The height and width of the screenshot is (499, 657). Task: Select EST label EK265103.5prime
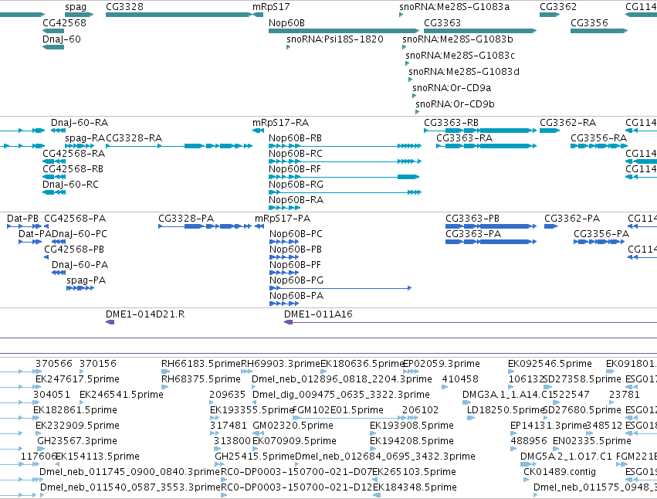pos(414,472)
